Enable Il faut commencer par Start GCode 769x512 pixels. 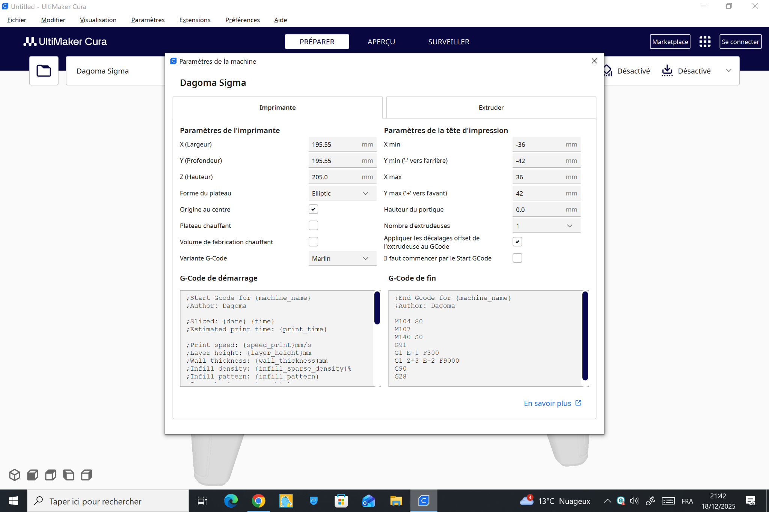517,258
